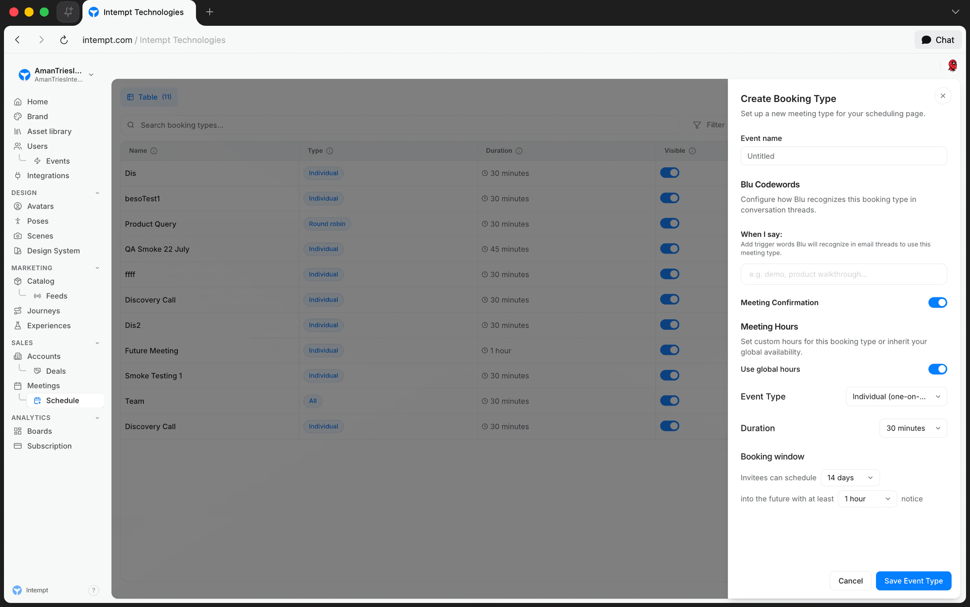
Task: Click the Cancel button
Action: pos(850,581)
